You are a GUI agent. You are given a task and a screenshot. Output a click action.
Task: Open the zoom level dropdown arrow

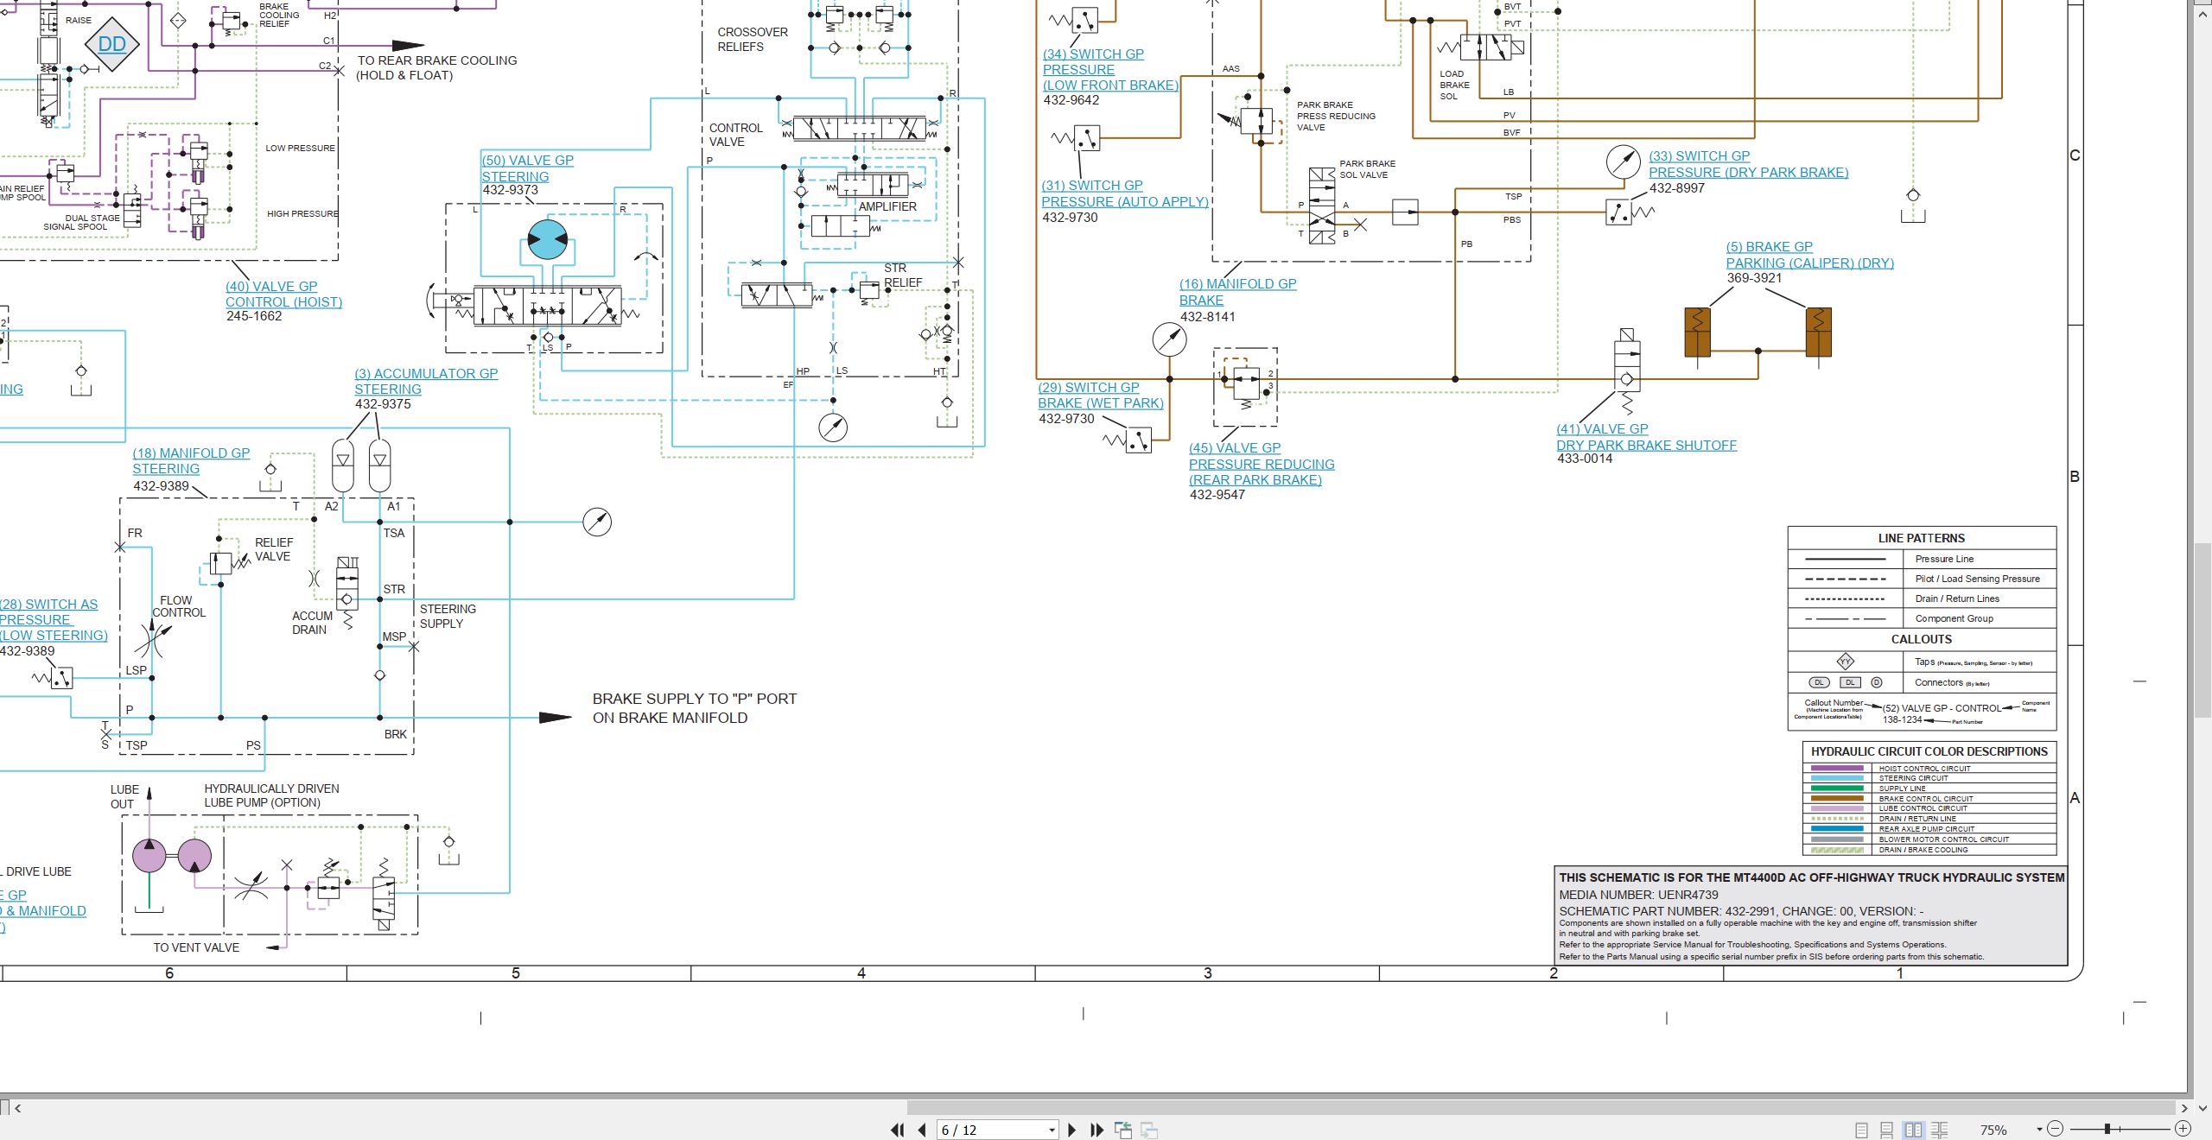click(x=2039, y=1130)
